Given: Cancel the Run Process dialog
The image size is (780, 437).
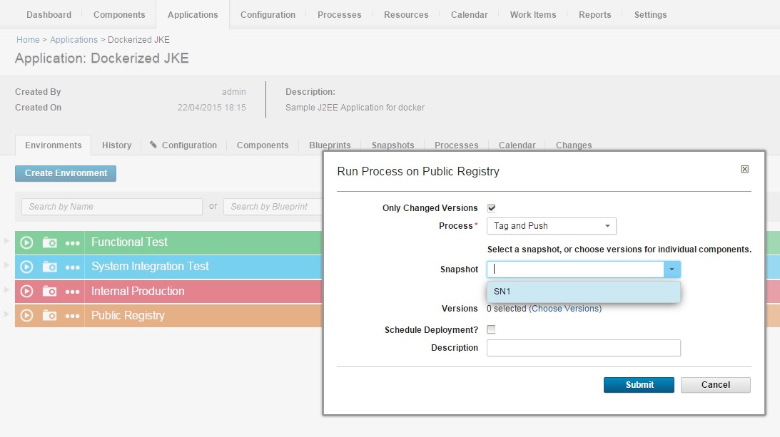Looking at the screenshot, I should point(715,385).
